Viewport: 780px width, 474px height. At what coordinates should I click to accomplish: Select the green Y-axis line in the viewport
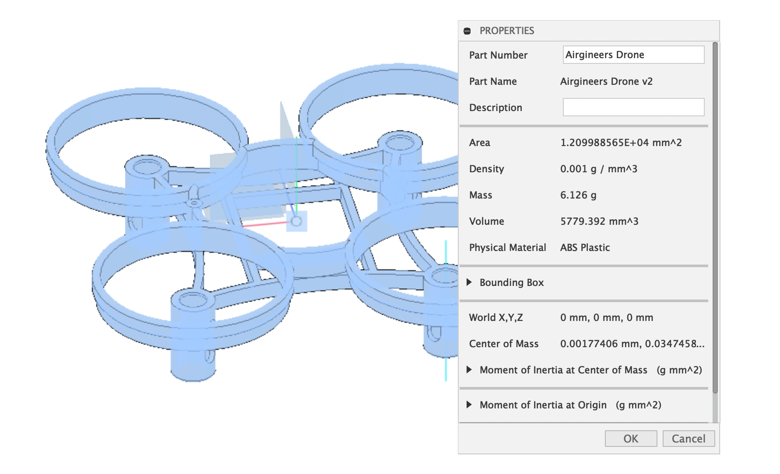pos(296,175)
